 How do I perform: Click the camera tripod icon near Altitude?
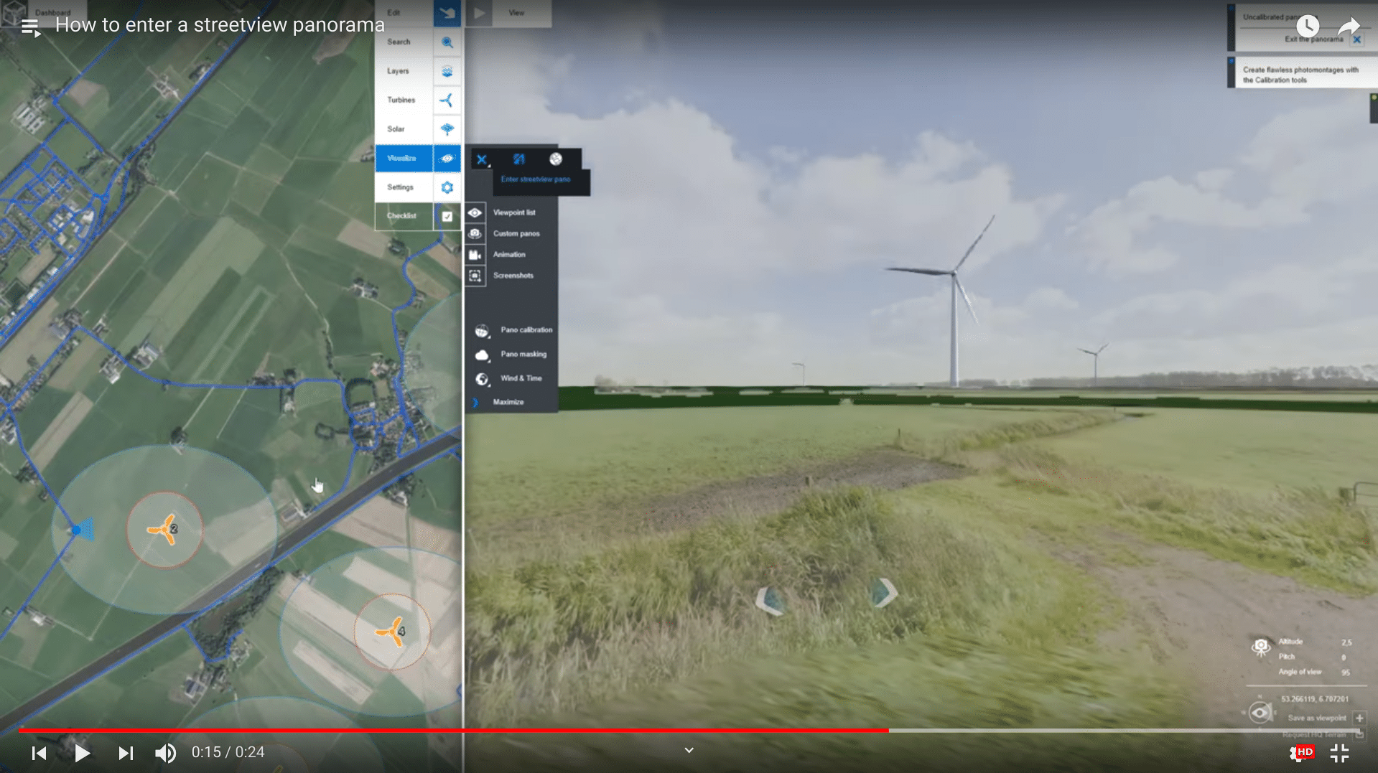[1261, 647]
